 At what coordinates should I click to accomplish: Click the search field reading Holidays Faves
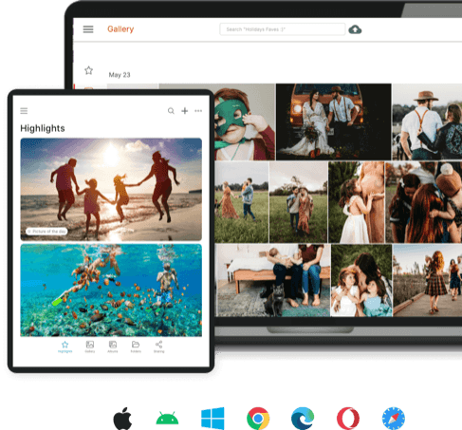pyautogui.click(x=283, y=29)
